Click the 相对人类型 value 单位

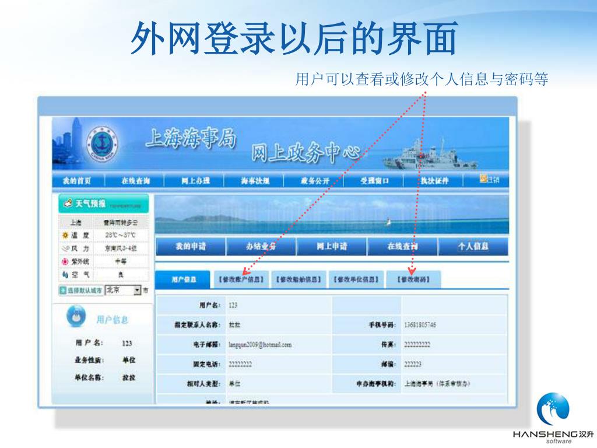point(234,384)
